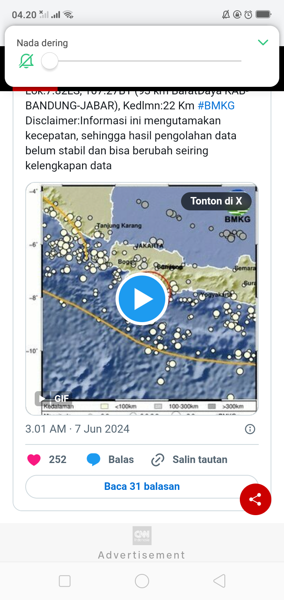
Task: Tap the Android back triangle
Action: point(219,581)
